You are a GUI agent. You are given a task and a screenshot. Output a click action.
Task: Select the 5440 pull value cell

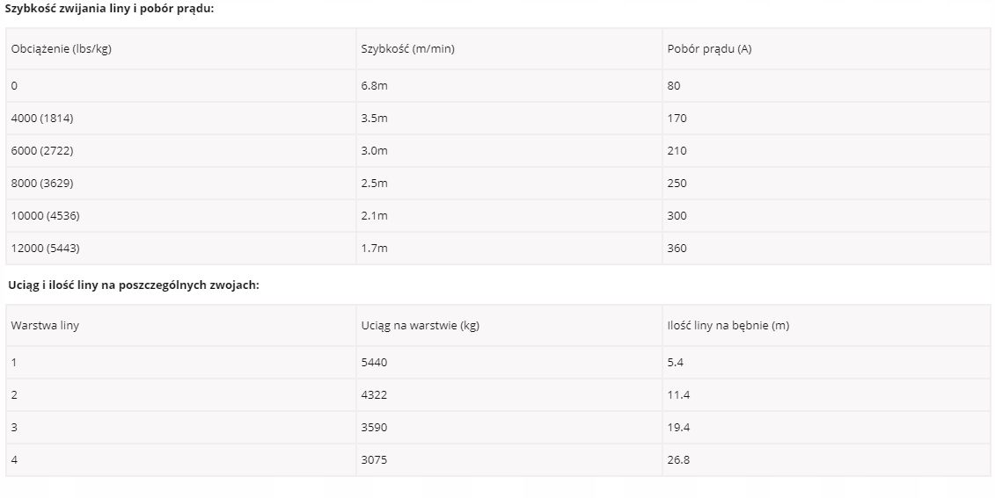tap(374, 362)
